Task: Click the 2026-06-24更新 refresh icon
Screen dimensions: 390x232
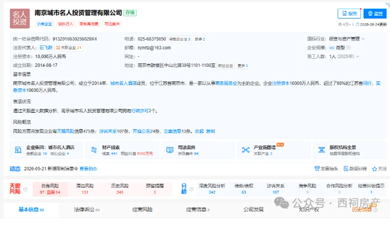Action: click(x=357, y=24)
